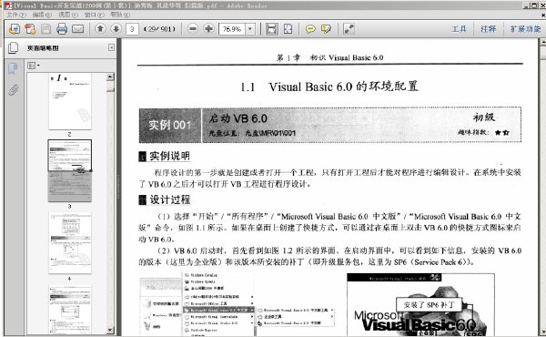Go to next page with the down arrow

116,28
